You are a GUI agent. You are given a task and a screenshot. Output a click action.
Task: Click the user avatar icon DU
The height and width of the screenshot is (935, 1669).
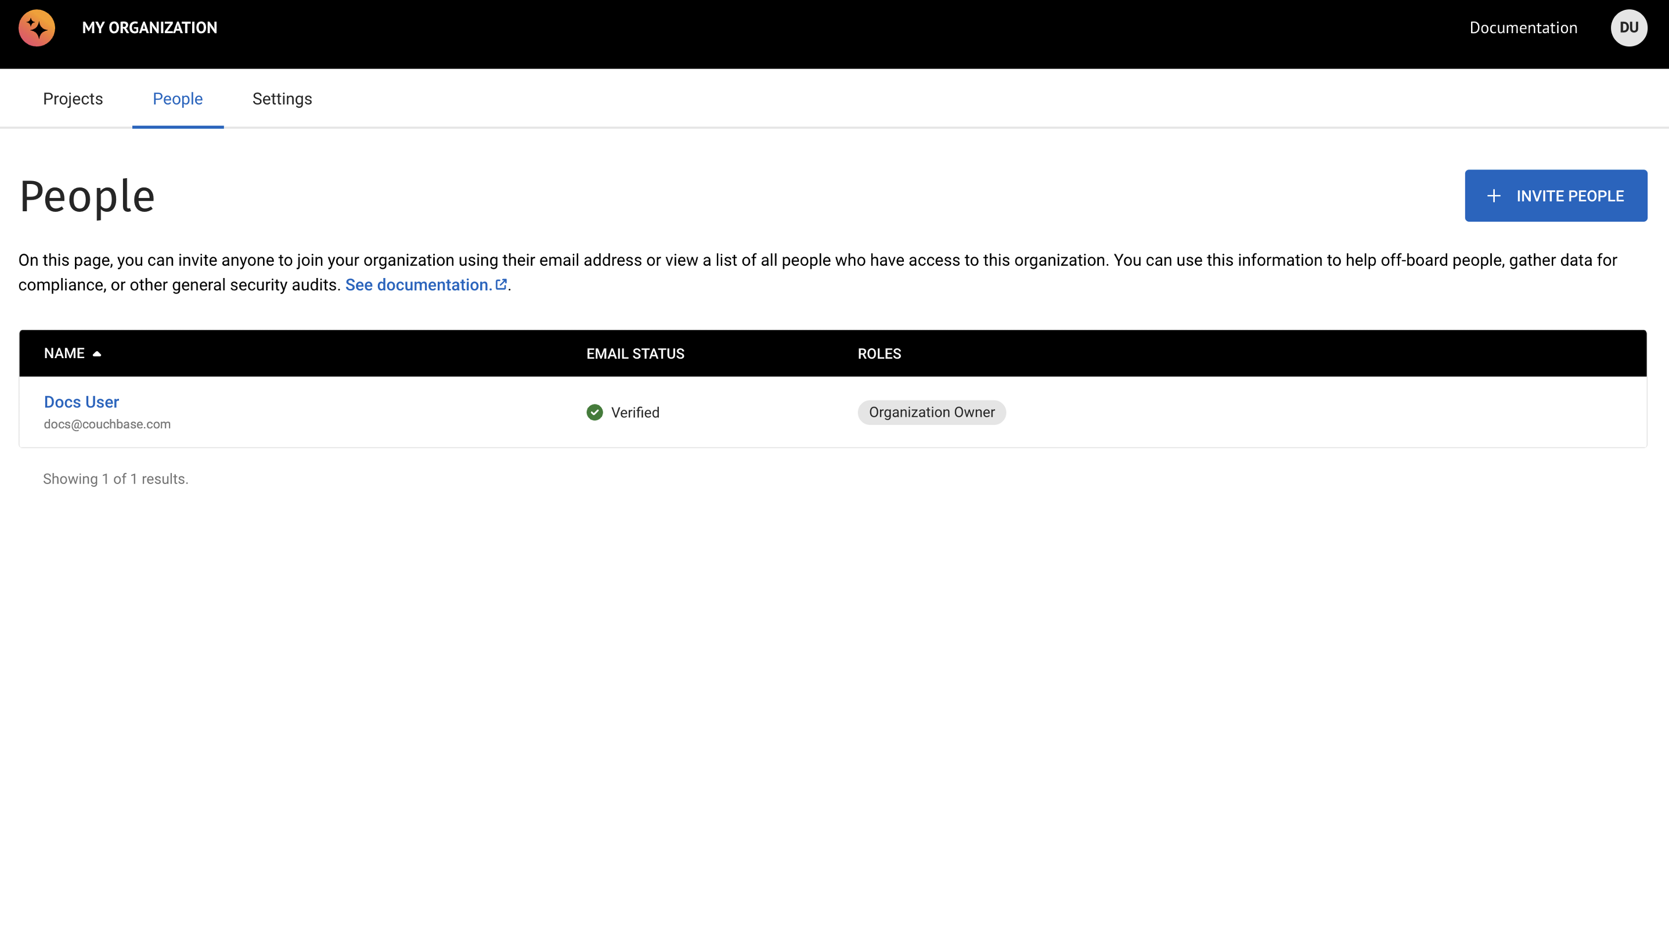click(x=1630, y=27)
